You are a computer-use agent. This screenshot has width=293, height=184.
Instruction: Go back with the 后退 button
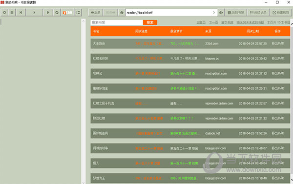click(x=95, y=13)
